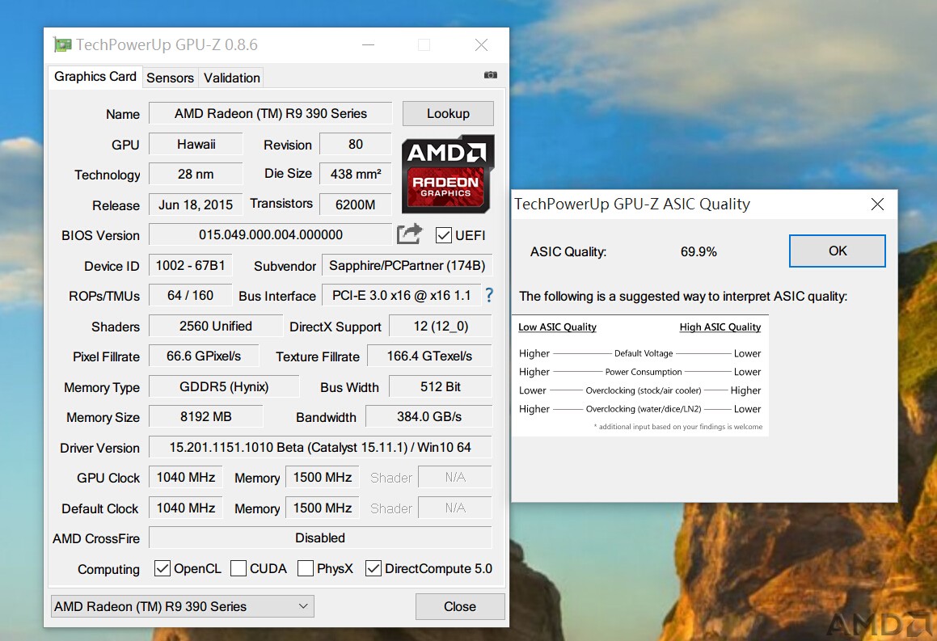Click the Close button in GPU-Z
The width and height of the screenshot is (937, 641).
tap(460, 606)
